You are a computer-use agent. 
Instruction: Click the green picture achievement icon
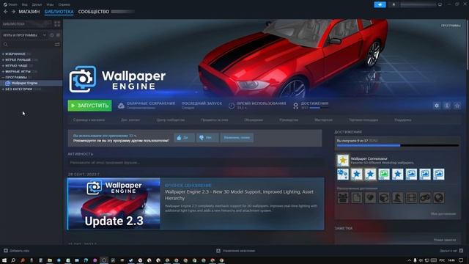pyautogui.click(x=384, y=175)
